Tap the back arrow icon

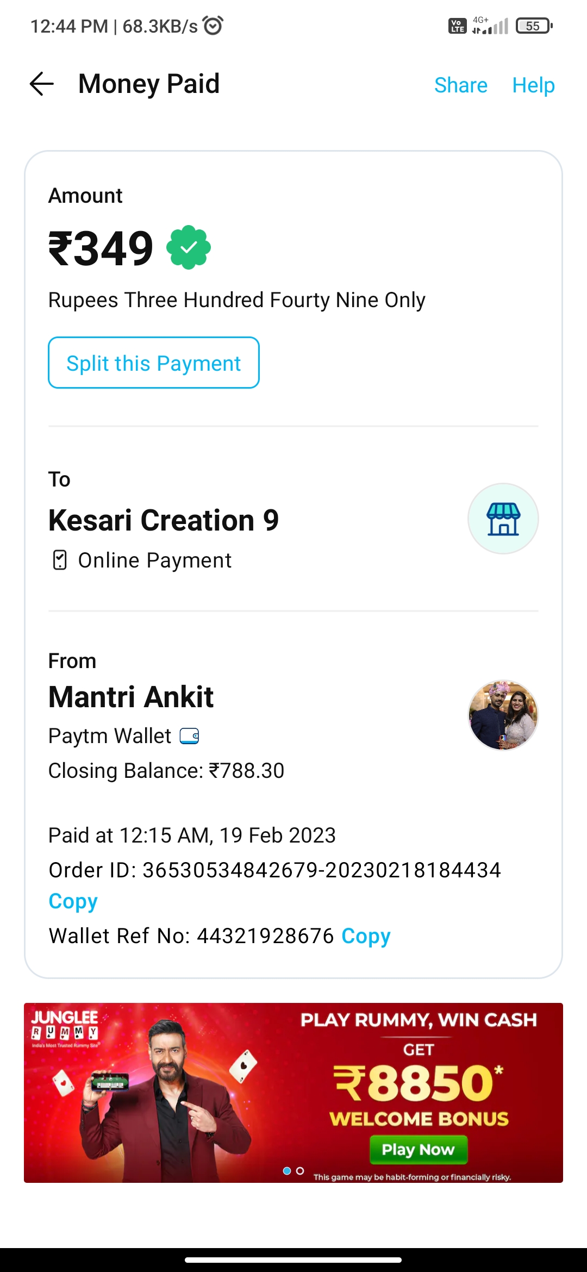[42, 84]
